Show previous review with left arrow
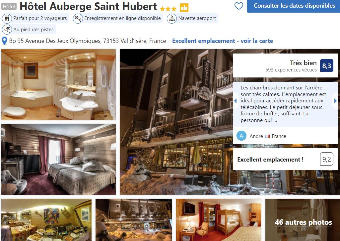The width and height of the screenshot is (340, 241). (236, 101)
